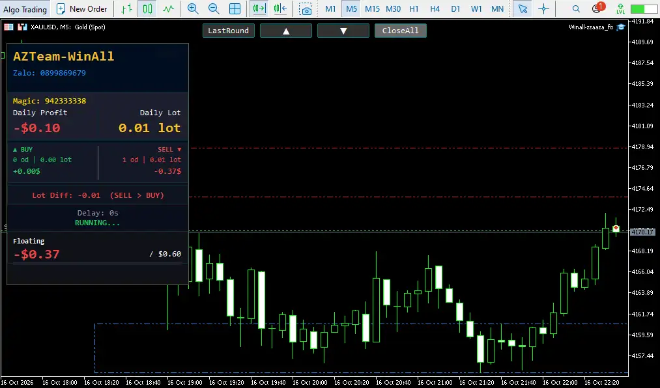
Task: Select the M5 timeframe
Action: click(x=351, y=9)
